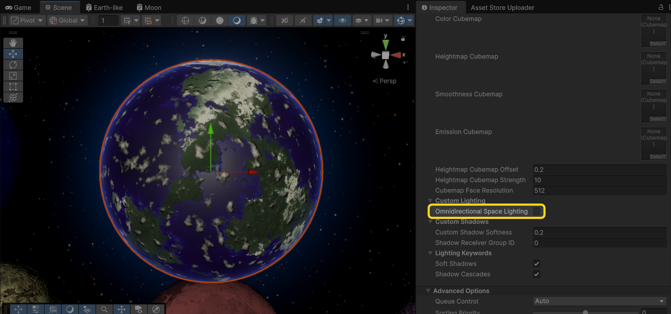
Task: Select the Rotate tool
Action: (13, 64)
